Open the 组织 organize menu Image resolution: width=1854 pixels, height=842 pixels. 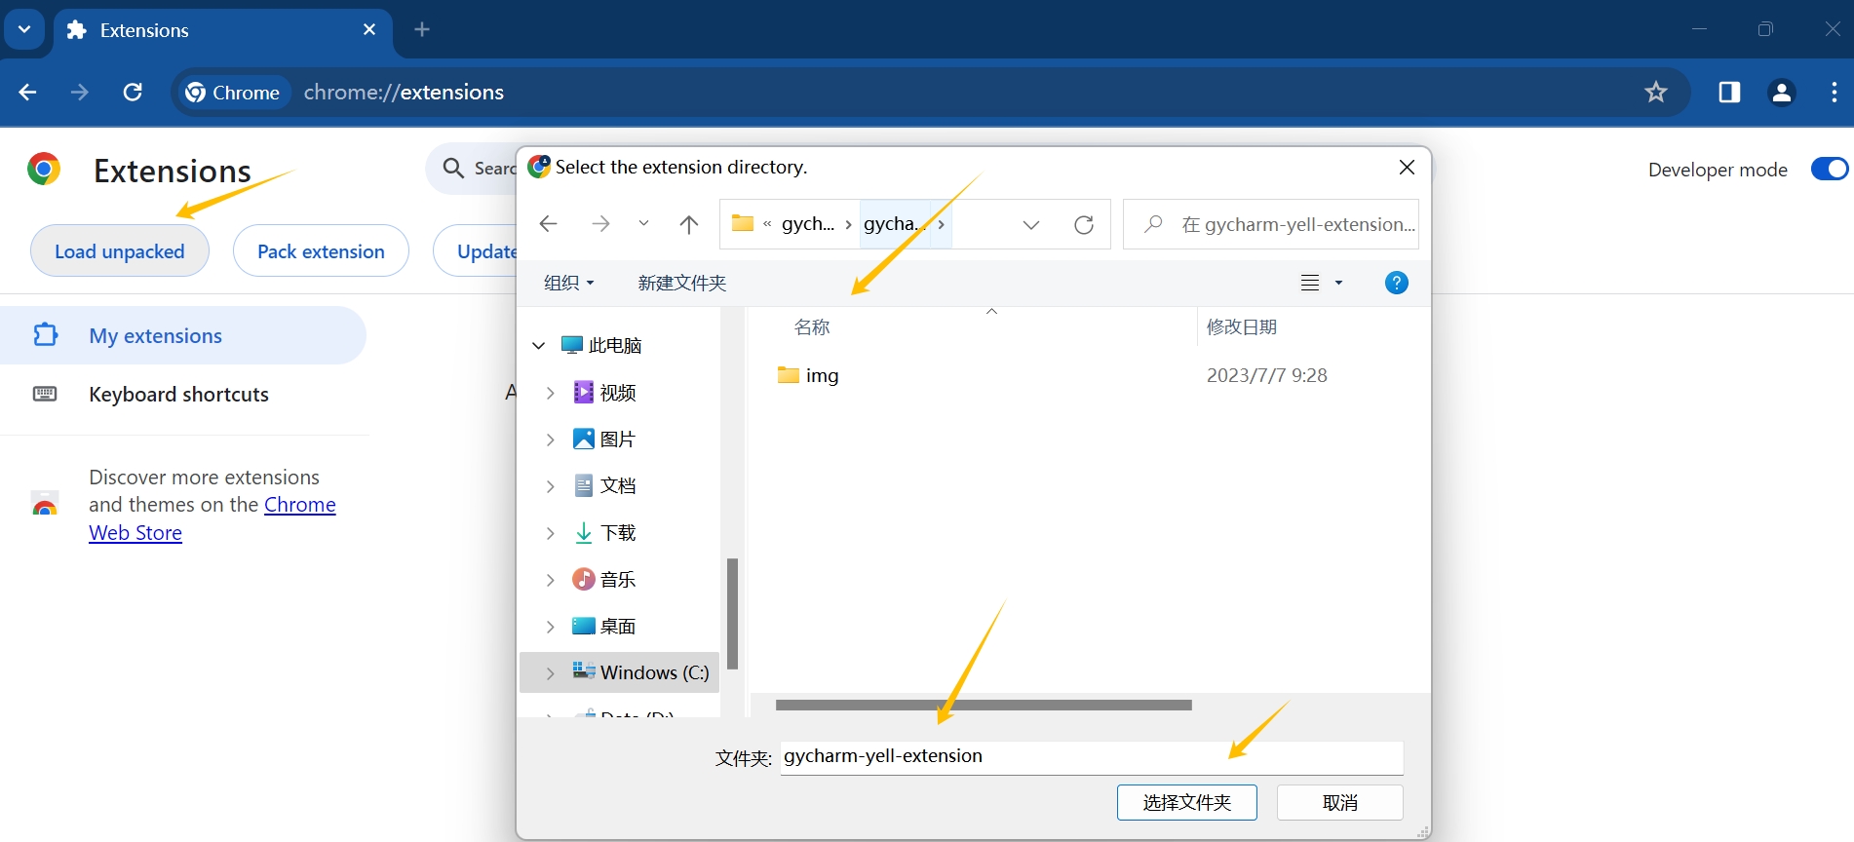pos(568,283)
